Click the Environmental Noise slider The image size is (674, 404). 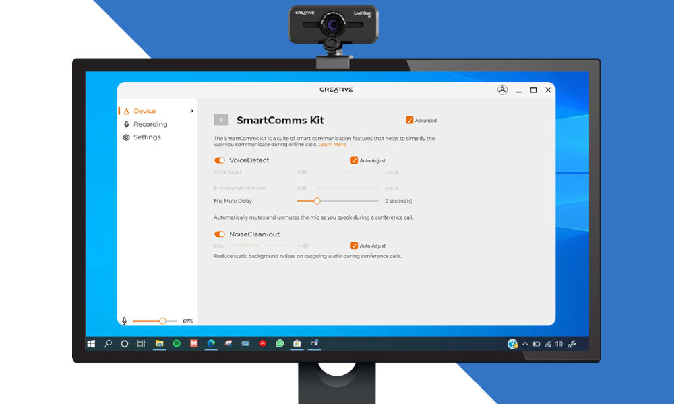(346, 188)
